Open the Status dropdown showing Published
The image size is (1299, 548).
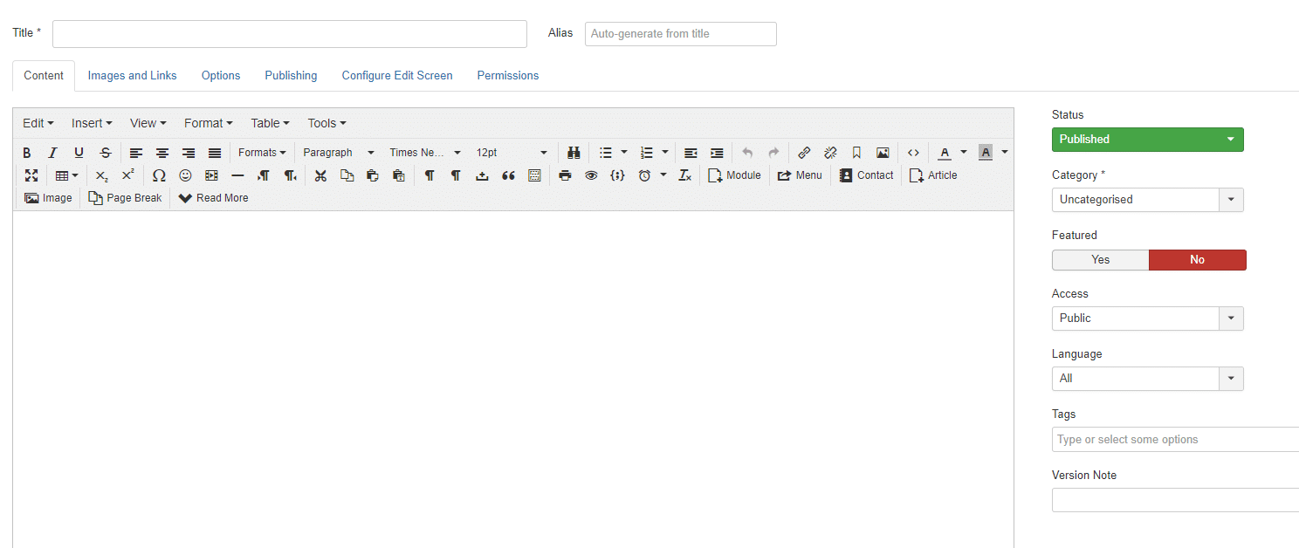[x=1147, y=139]
